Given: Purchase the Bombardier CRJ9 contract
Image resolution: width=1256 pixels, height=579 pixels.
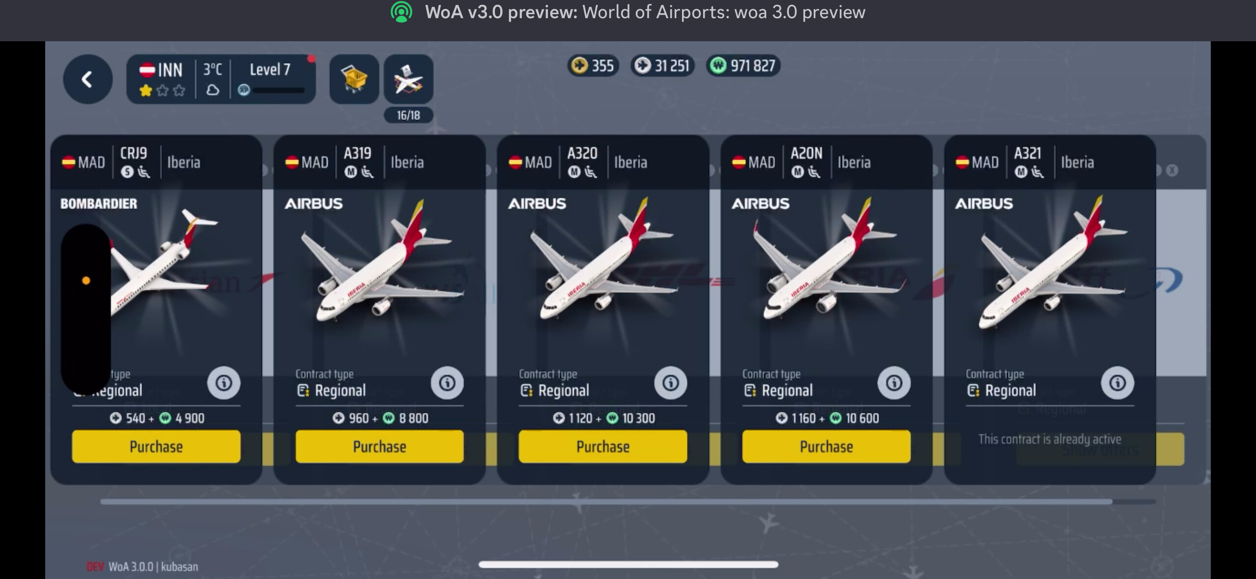Looking at the screenshot, I should (156, 446).
